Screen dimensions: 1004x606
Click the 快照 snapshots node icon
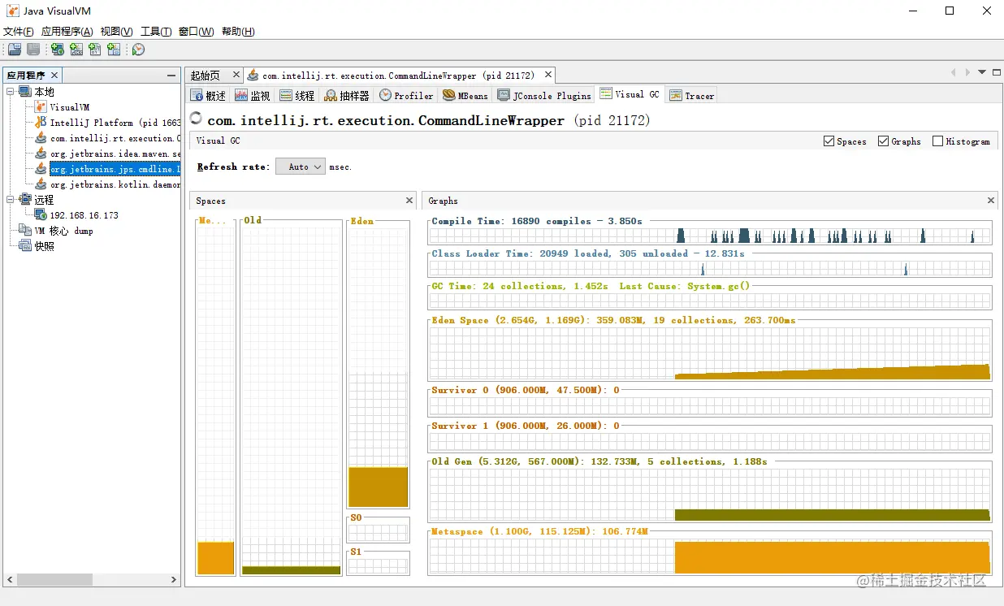(25, 246)
